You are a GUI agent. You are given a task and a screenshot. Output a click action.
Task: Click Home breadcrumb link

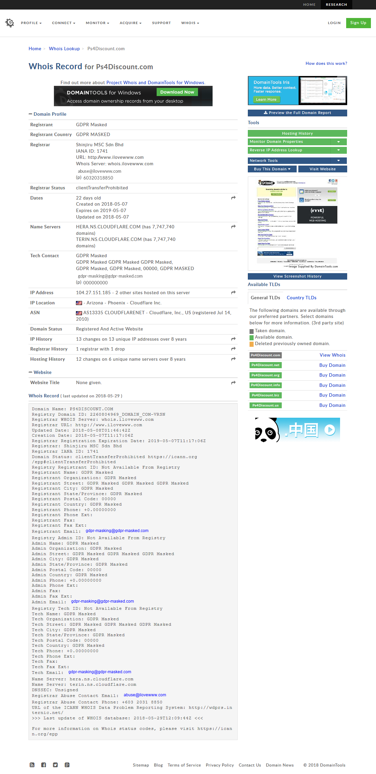(35, 49)
